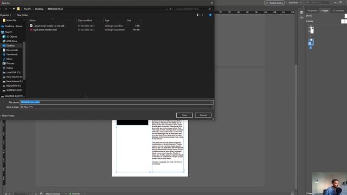The image size is (347, 195).
Task: Select page 1 thumbnail in Pages panel
Action: [311, 30]
